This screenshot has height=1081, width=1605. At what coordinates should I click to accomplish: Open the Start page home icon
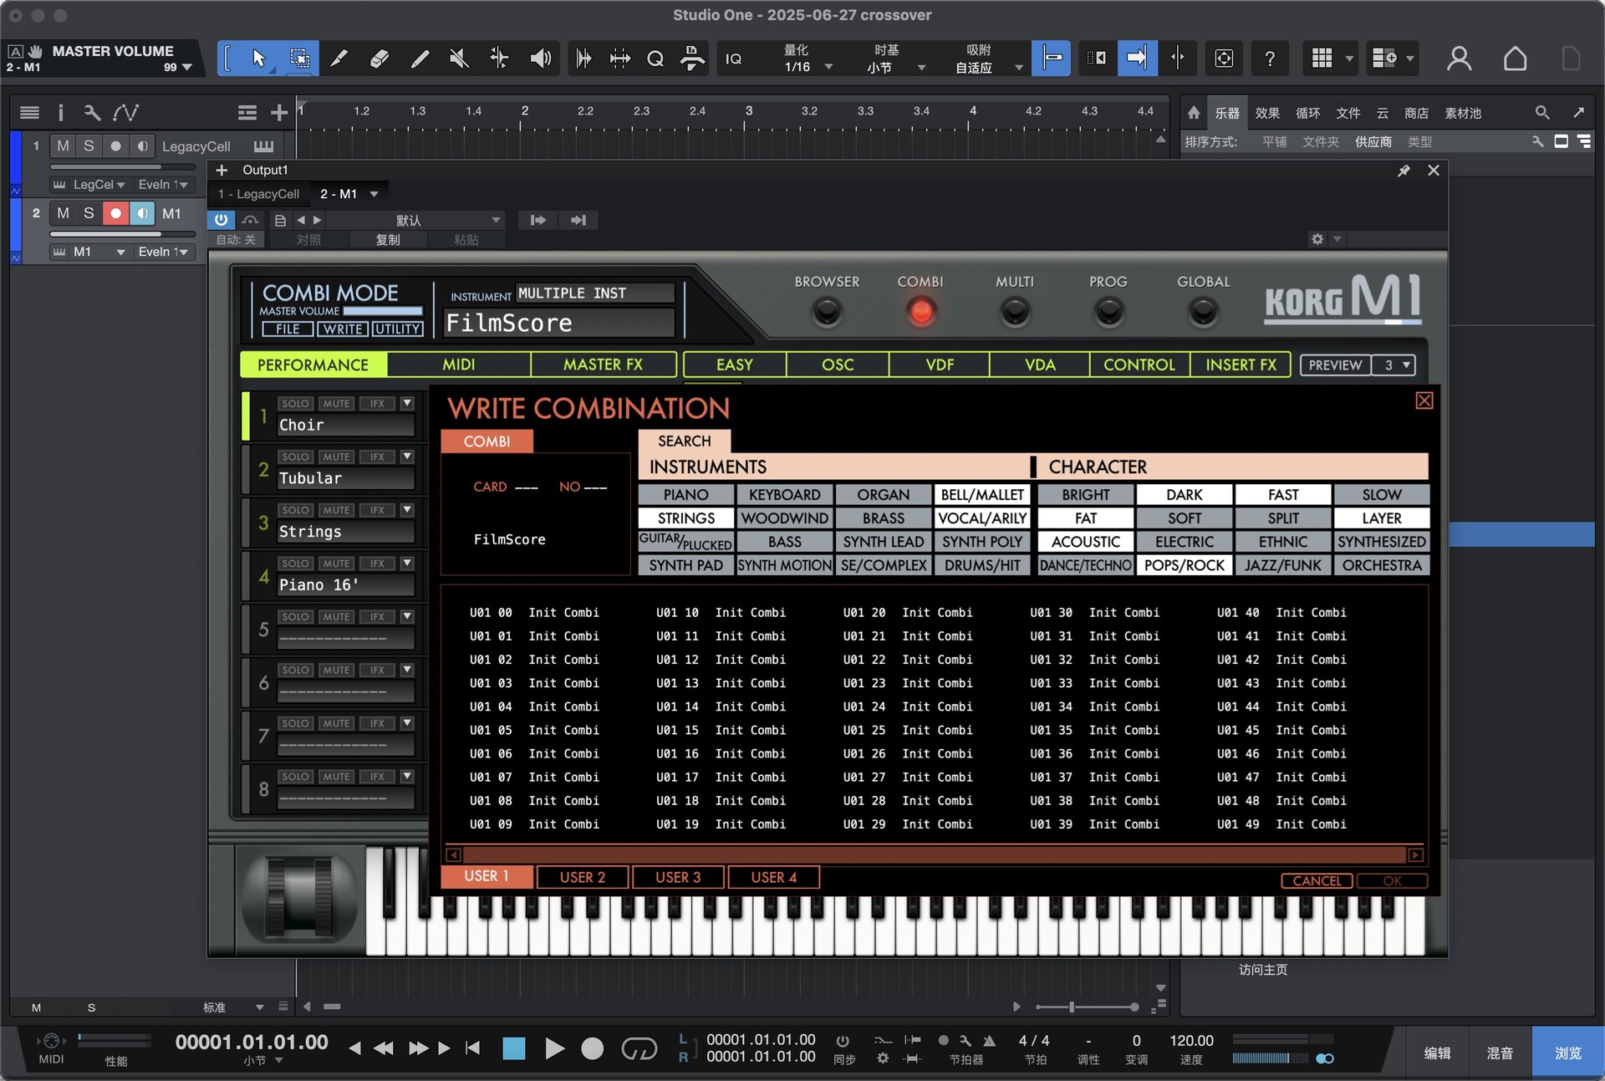tap(1515, 58)
